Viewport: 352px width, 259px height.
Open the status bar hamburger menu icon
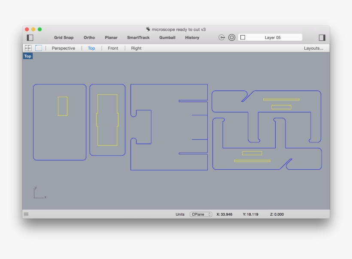27,214
